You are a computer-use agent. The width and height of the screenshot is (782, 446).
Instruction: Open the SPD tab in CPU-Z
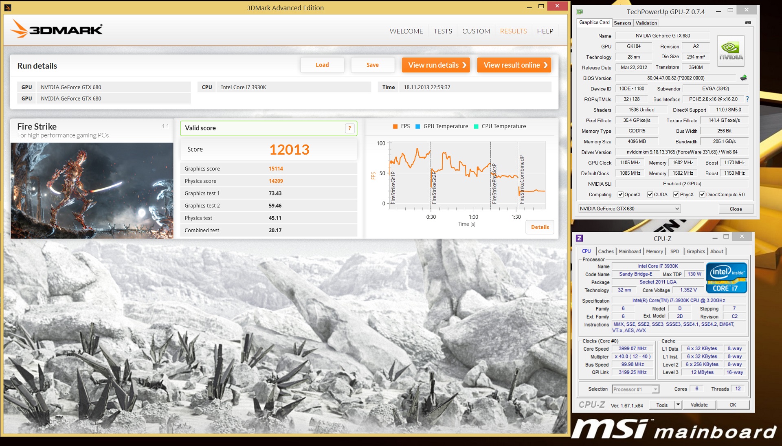pyautogui.click(x=674, y=252)
